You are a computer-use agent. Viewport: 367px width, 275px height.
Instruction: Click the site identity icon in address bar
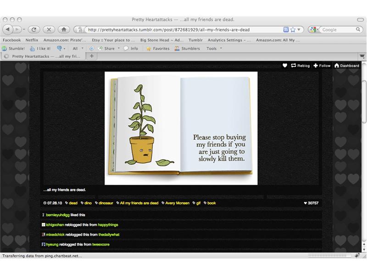tap(79, 30)
